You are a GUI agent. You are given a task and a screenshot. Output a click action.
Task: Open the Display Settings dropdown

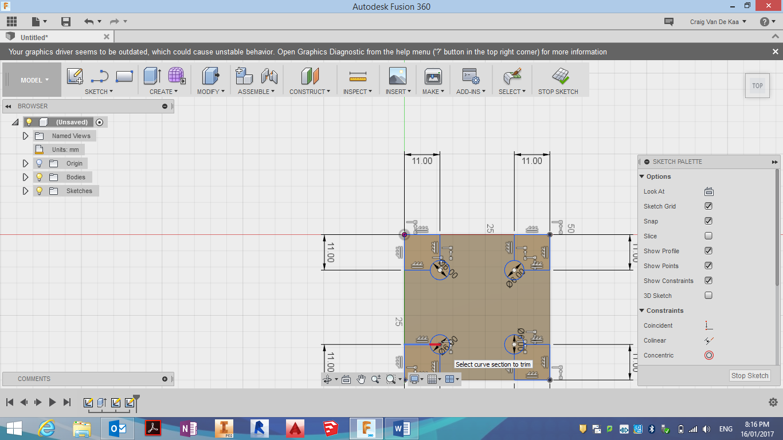(x=416, y=379)
